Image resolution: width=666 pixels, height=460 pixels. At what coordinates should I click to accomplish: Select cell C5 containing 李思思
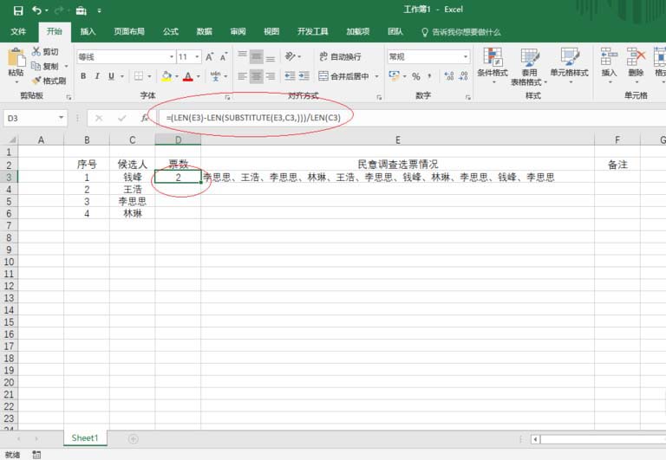(x=133, y=201)
